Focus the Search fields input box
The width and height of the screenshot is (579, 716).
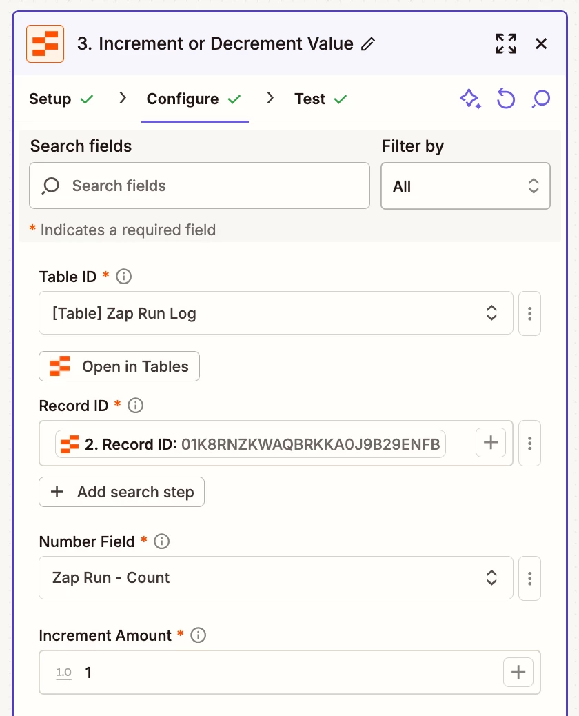[x=199, y=186]
